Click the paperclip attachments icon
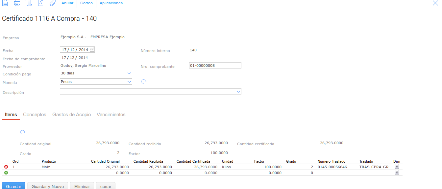This screenshot has height=189, width=442. point(53,3)
